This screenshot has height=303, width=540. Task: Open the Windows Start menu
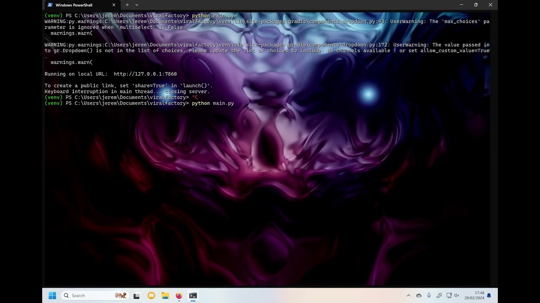[52, 295]
